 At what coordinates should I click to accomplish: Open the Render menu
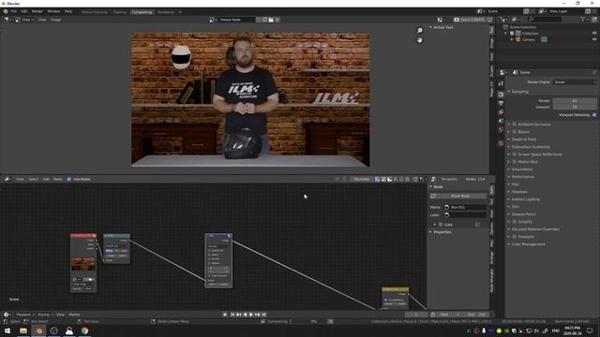37,11
